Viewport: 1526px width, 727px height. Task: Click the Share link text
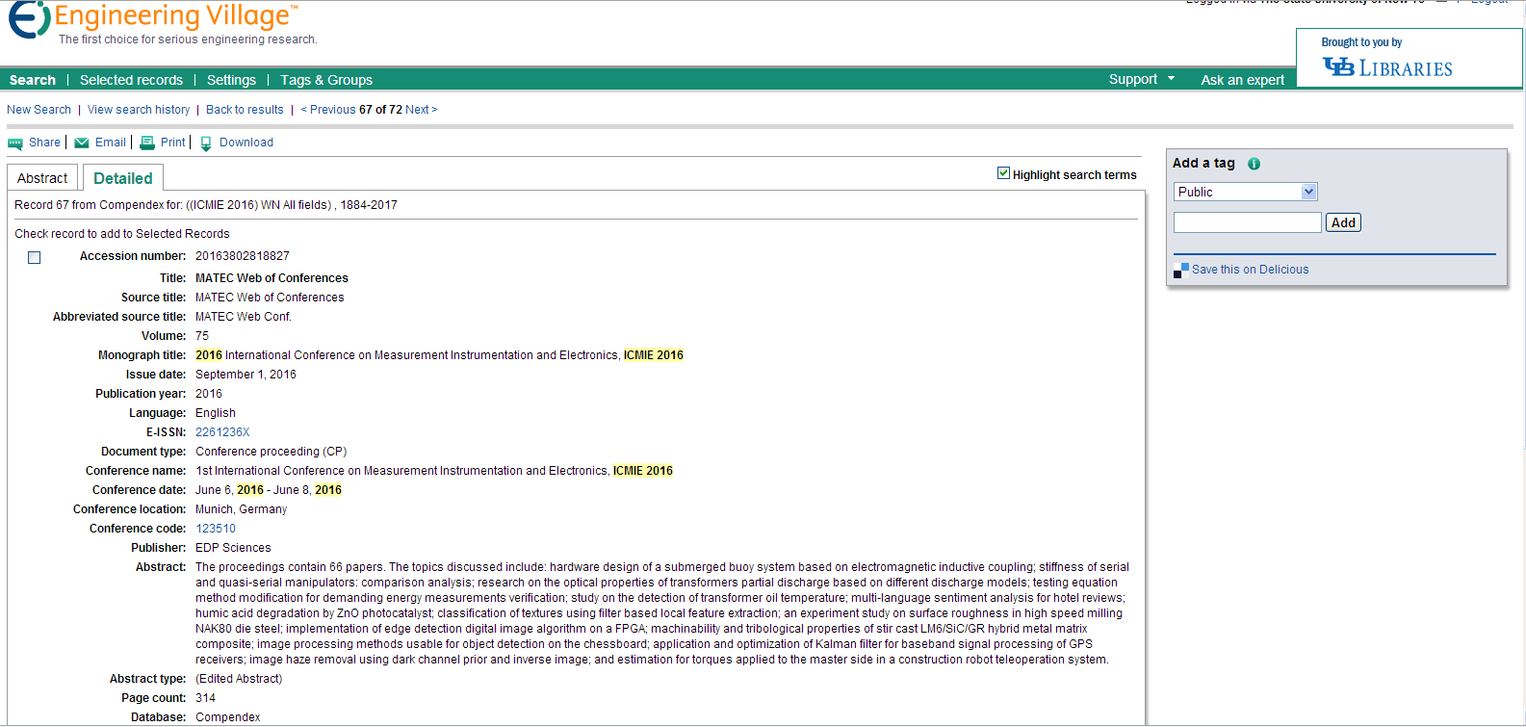coord(44,143)
